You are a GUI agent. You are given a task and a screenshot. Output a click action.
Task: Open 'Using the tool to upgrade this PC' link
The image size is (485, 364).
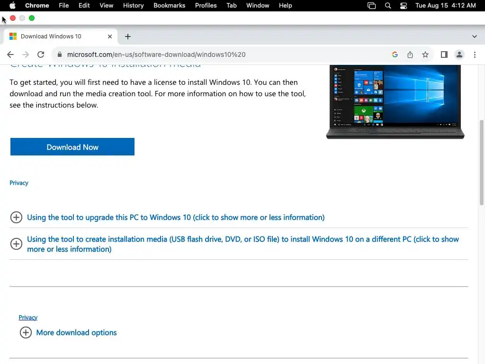click(176, 217)
